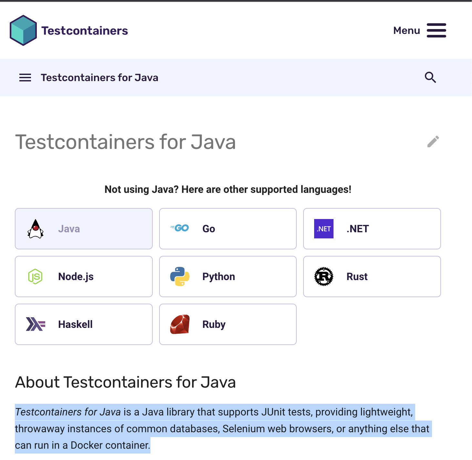Click the red Ruby gem icon
Image resolution: width=472 pixels, height=460 pixels.
[x=180, y=324]
